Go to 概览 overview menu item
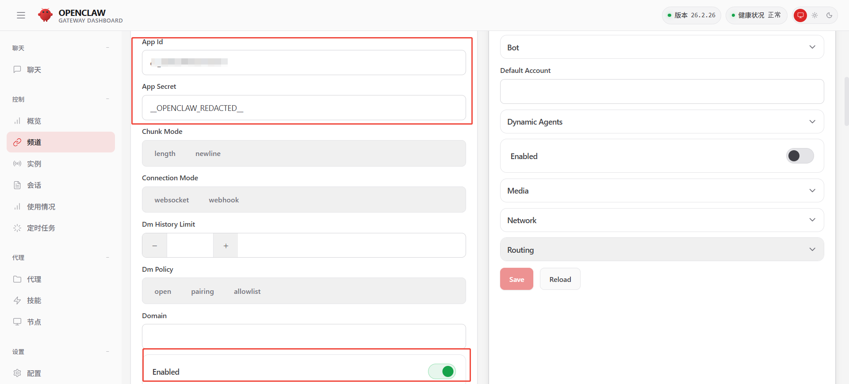849x384 pixels. pyautogui.click(x=34, y=121)
